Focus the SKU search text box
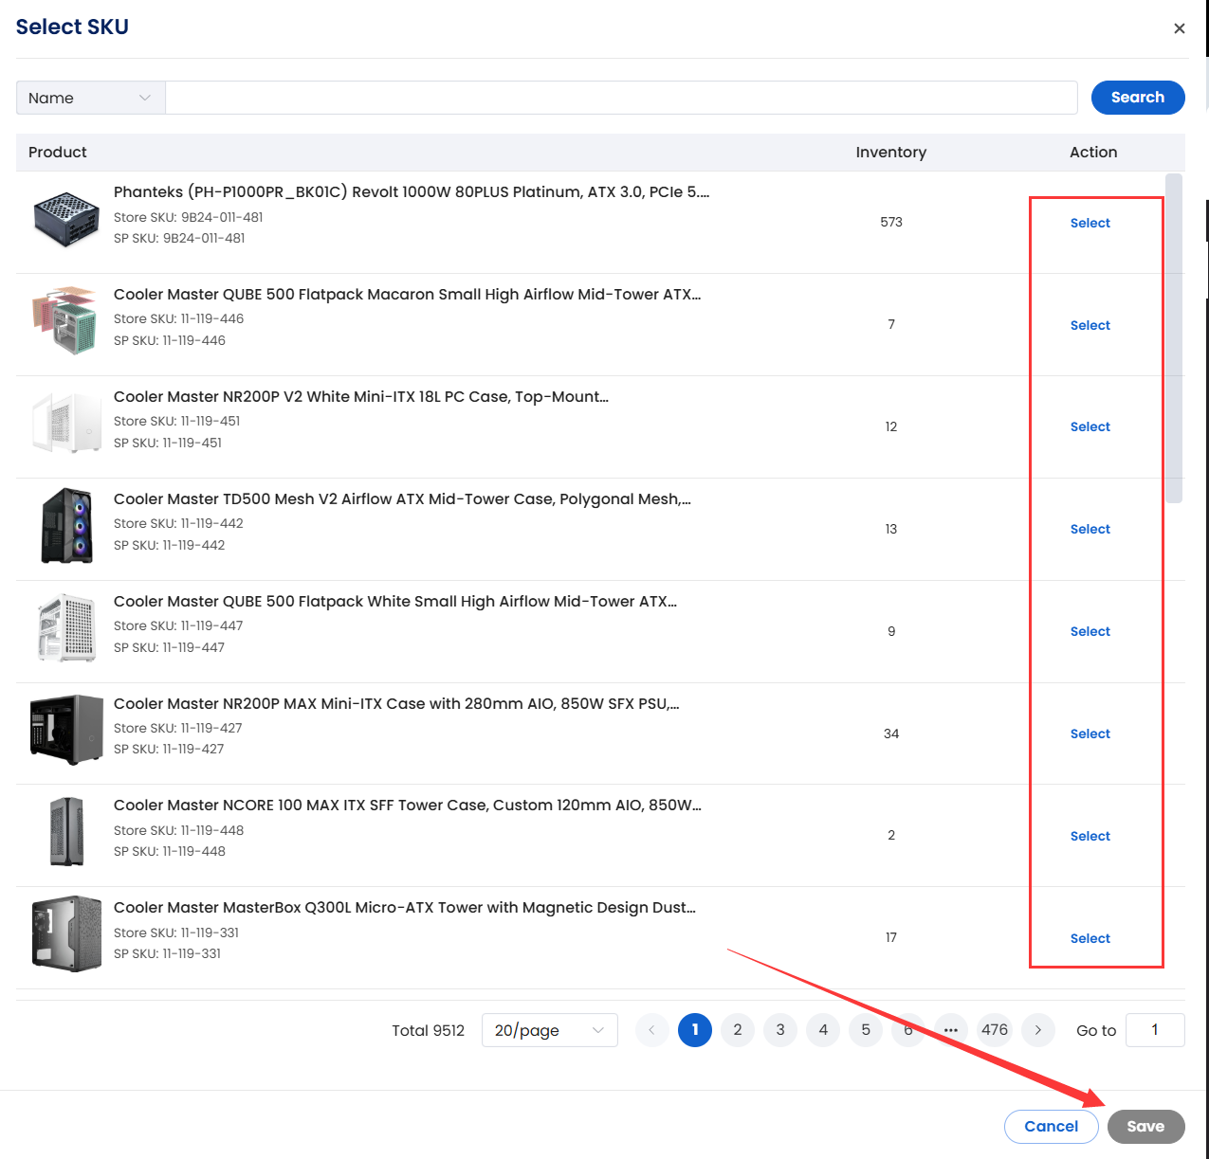Viewport: 1209px width, 1159px height. click(x=621, y=98)
